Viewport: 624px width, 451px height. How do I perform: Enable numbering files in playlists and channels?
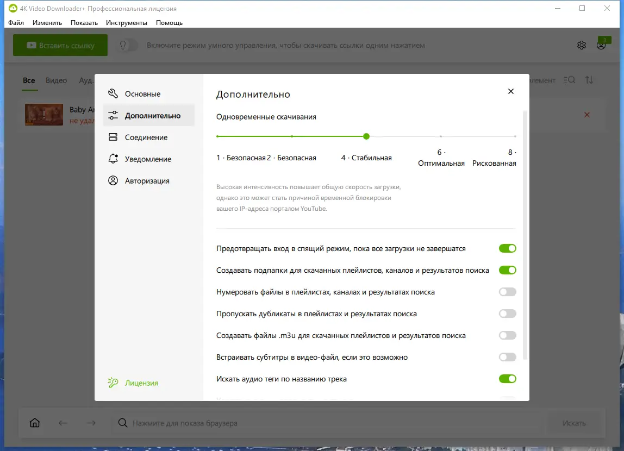pyautogui.click(x=507, y=292)
